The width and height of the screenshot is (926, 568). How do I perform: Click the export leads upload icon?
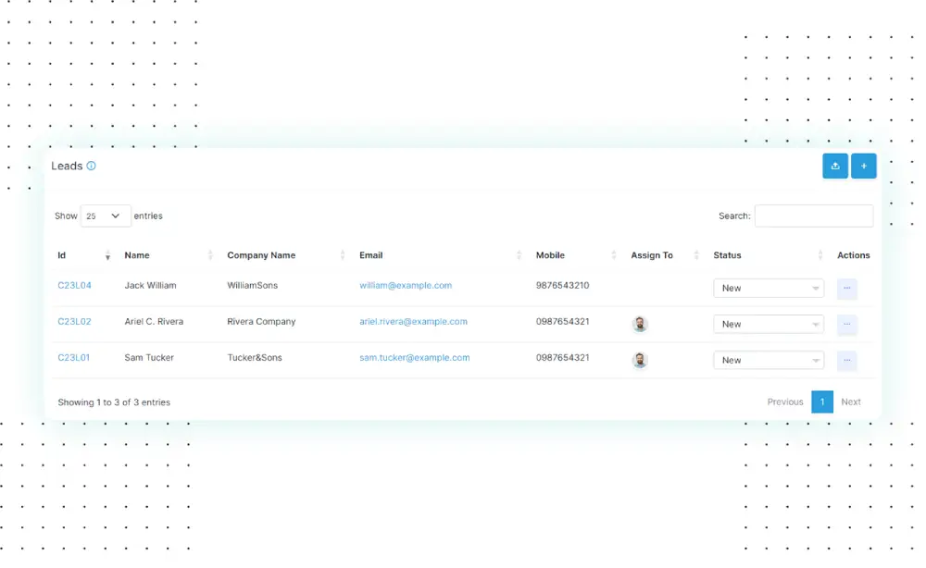tap(835, 166)
